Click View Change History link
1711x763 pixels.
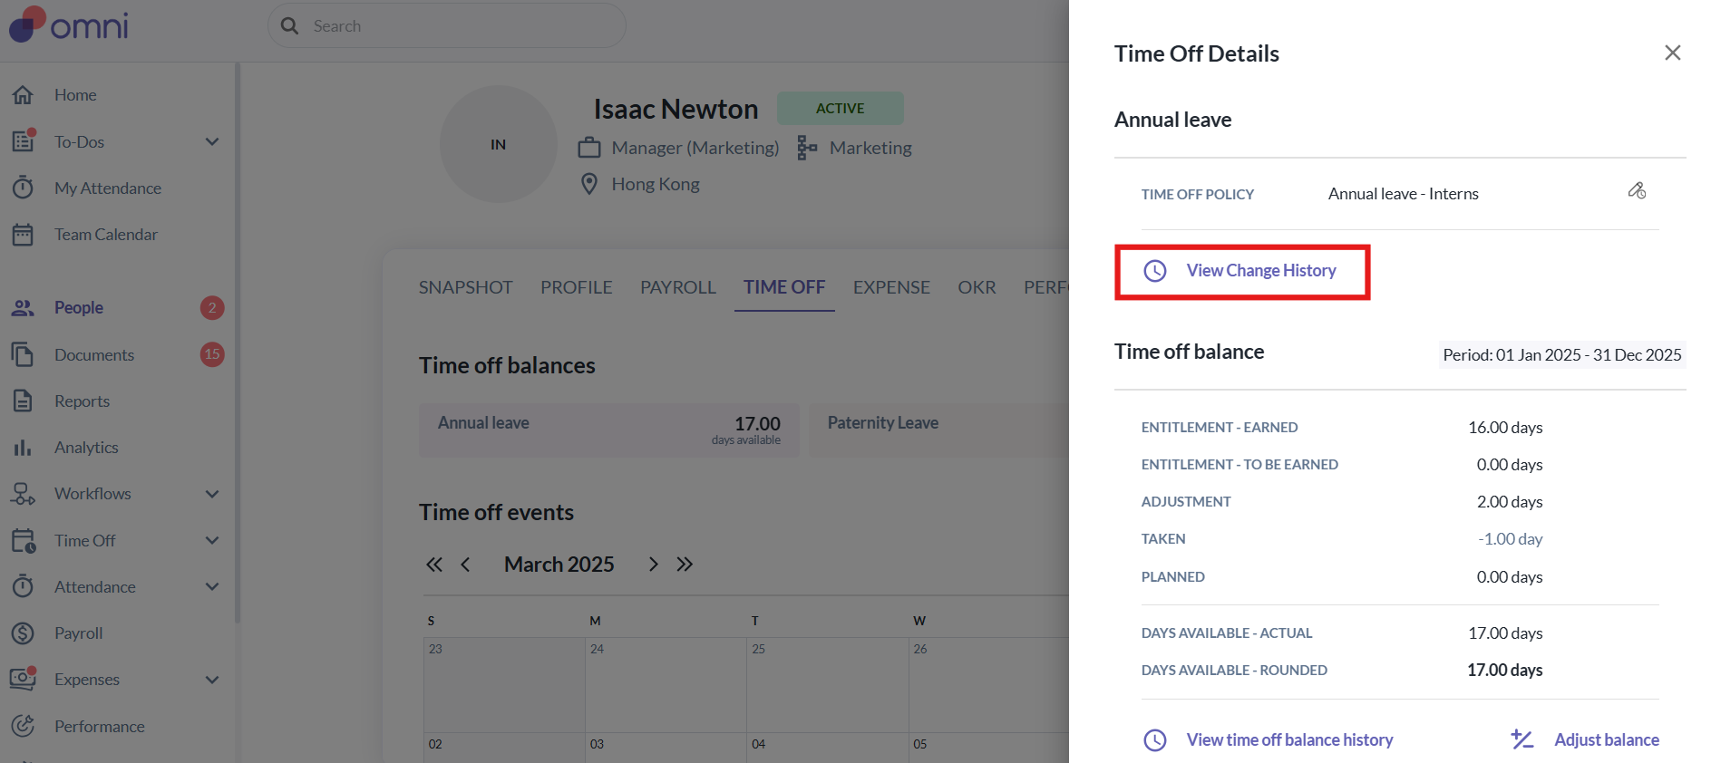point(1260,271)
